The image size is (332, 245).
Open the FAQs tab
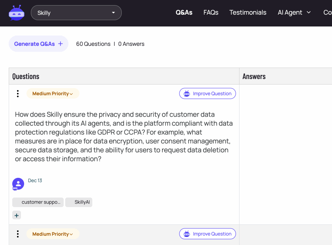211,13
